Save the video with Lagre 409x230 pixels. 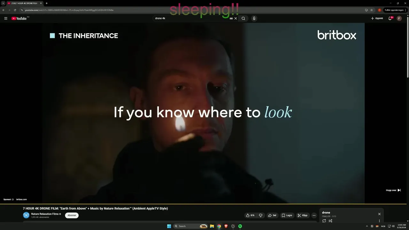pos(287,215)
